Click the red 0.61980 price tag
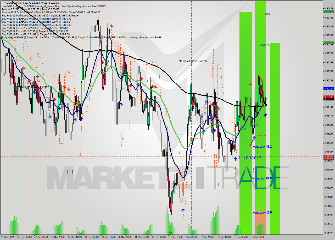 (x=329, y=157)
